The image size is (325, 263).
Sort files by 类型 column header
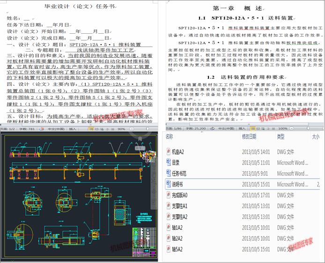[x=281, y=136]
